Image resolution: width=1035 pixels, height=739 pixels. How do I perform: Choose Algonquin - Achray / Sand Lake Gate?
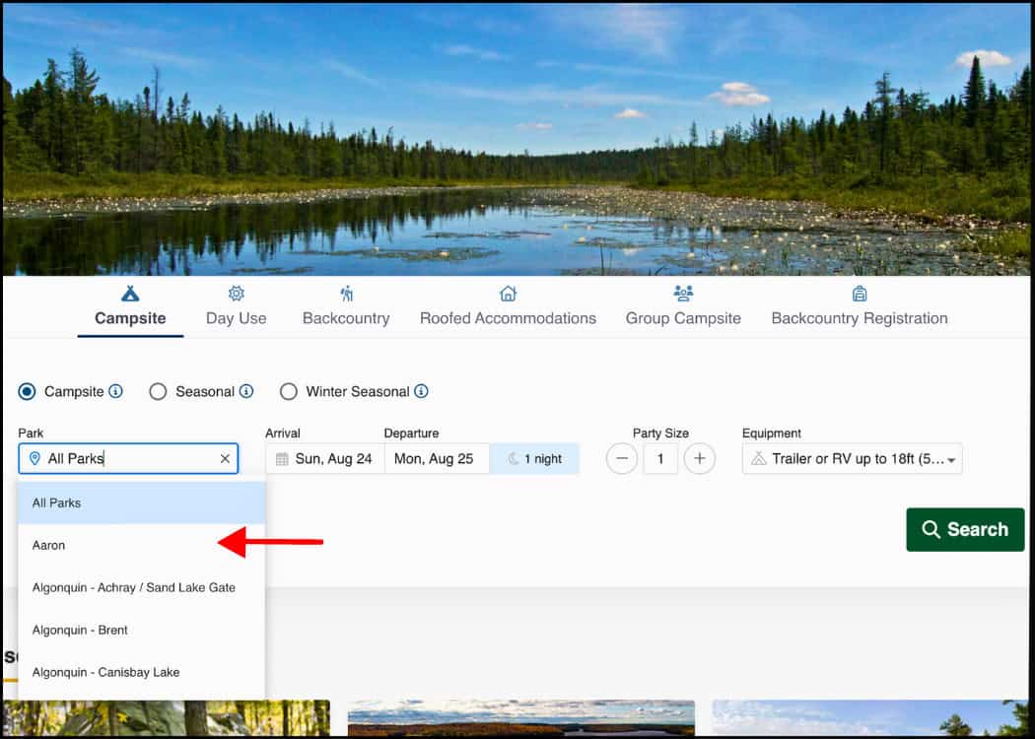click(x=141, y=587)
